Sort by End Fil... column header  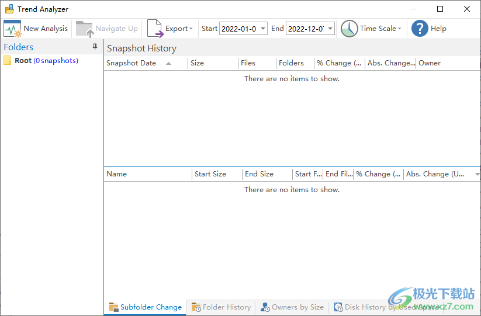click(338, 174)
